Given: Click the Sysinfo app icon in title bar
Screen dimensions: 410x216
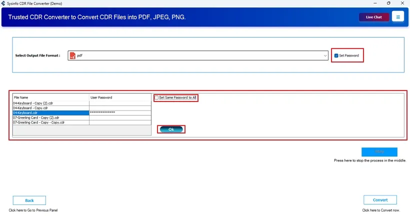Looking at the screenshot, I should 3,3.
